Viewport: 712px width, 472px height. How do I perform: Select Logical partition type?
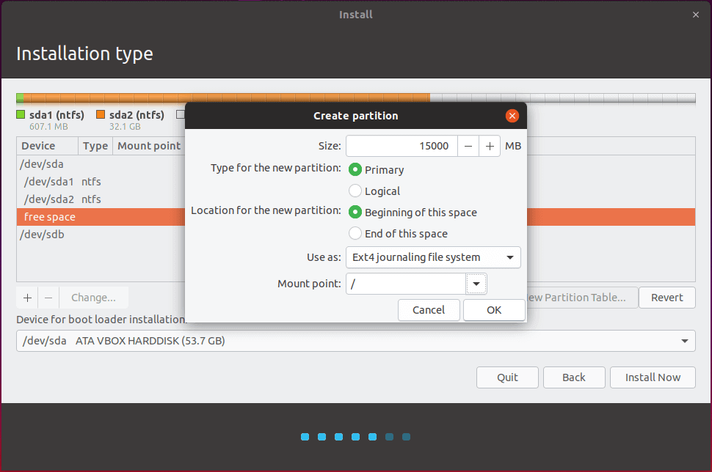coord(355,191)
